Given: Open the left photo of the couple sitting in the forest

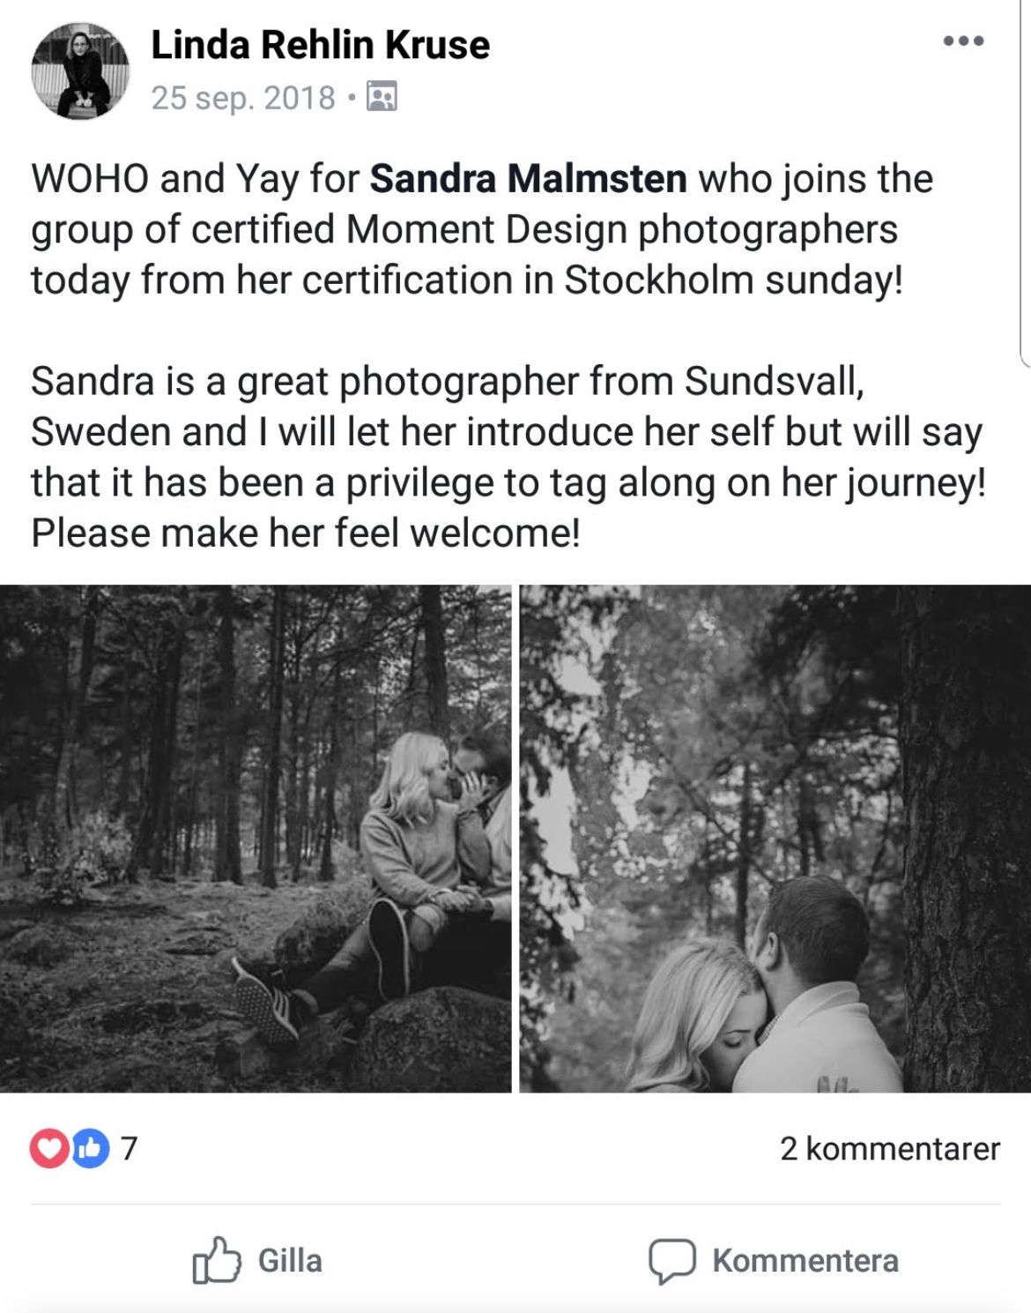Looking at the screenshot, I should (256, 839).
